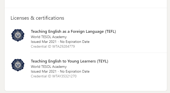Select World TESOL Academy under the TEYL entry

coord(49,67)
